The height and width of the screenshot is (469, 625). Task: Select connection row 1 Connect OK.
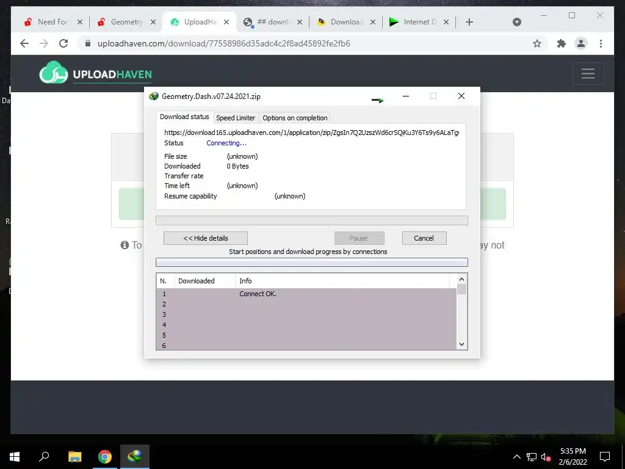(306, 294)
